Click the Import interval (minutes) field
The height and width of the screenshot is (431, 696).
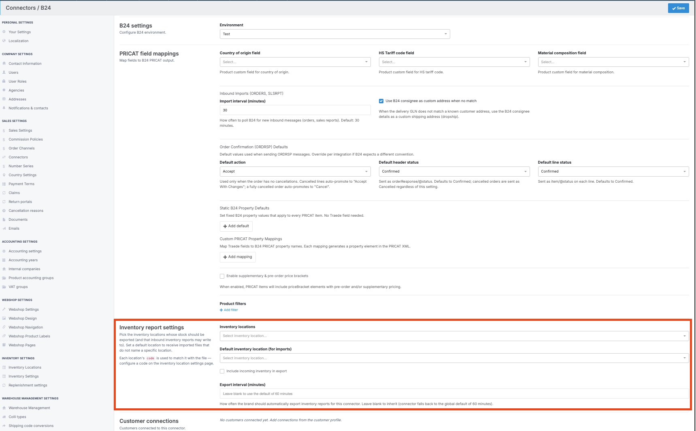295,110
